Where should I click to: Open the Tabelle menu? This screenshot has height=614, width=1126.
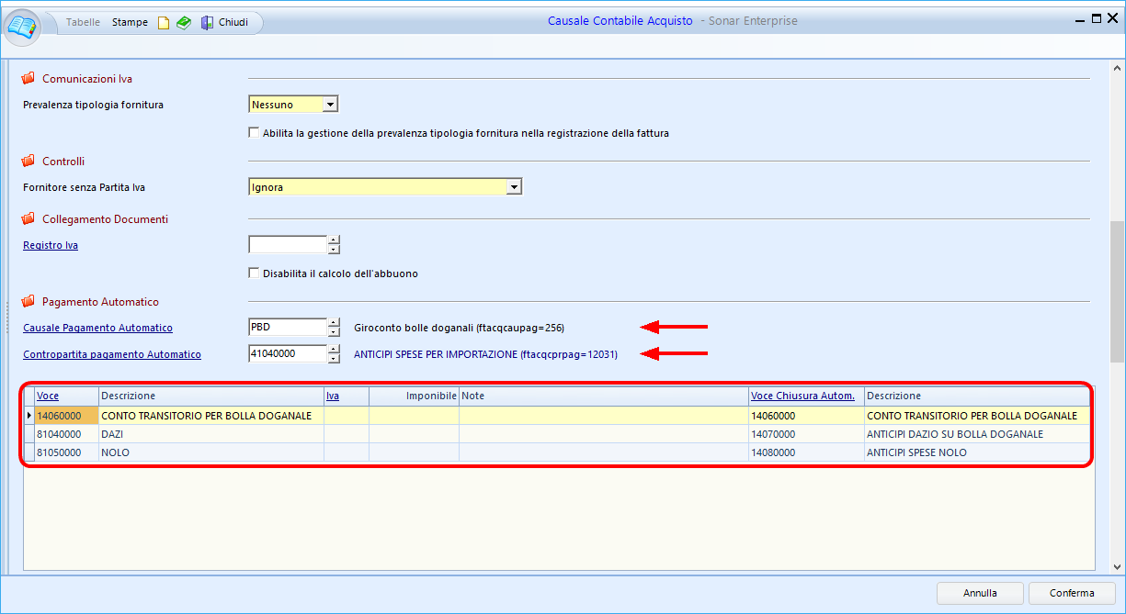click(x=83, y=22)
